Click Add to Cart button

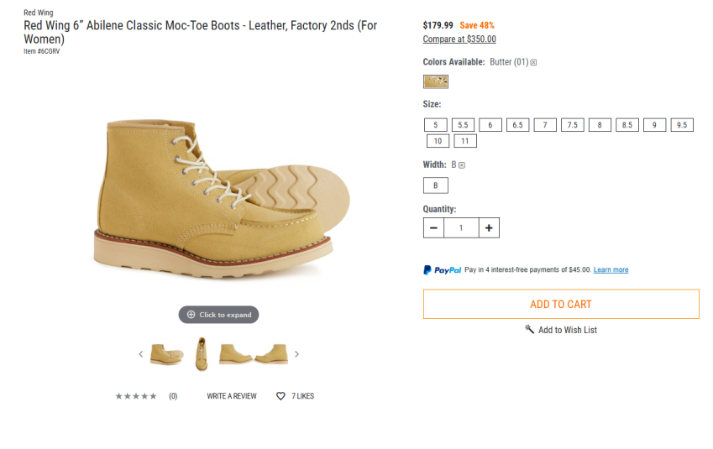click(560, 304)
